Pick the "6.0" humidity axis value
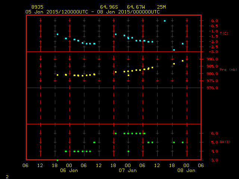The image size is (239, 179). coord(214,134)
